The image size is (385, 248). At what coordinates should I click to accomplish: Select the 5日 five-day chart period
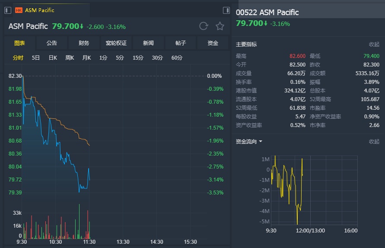click(x=36, y=57)
